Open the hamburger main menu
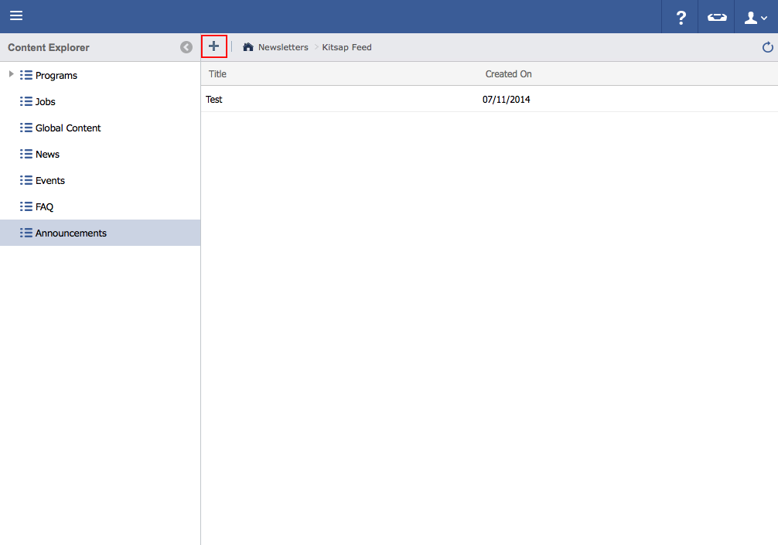The height and width of the screenshot is (545, 778). (x=16, y=16)
